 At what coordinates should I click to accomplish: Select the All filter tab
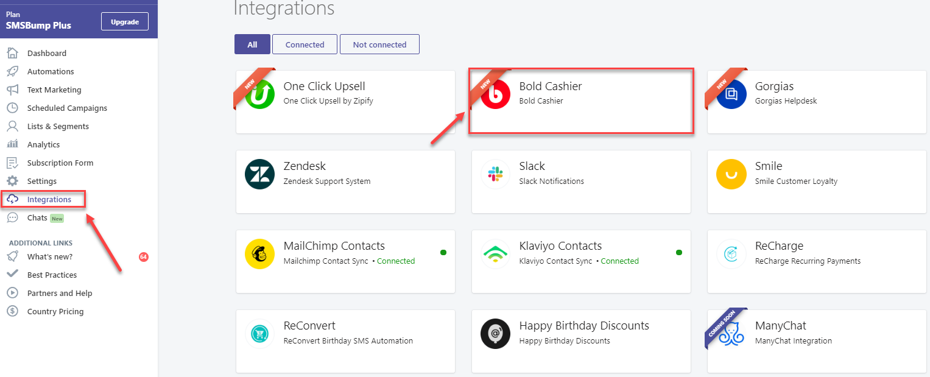252,44
